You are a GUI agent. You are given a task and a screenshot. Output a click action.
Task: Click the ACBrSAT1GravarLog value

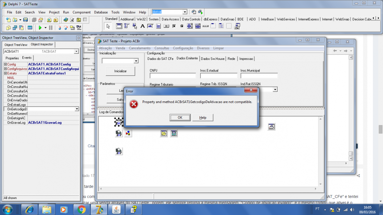click(x=45, y=123)
